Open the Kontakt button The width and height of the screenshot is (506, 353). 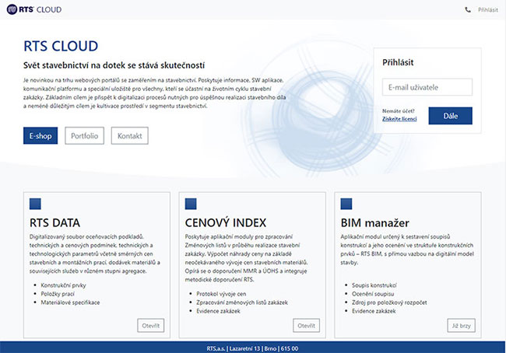(130, 136)
